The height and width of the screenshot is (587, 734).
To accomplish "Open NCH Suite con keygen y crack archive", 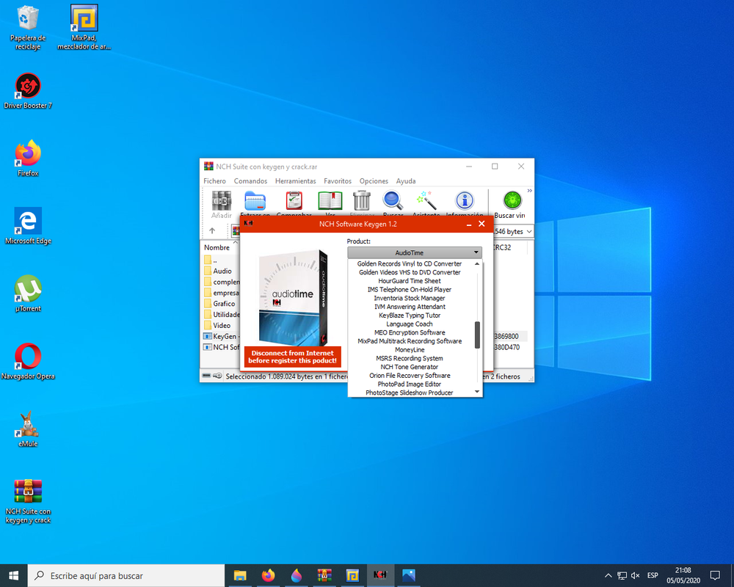I will (x=28, y=501).
